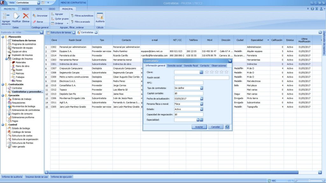The height and width of the screenshot is (183, 326).
Task: Click the Agregar elemento ribbon icon
Action: [x=6, y=18]
